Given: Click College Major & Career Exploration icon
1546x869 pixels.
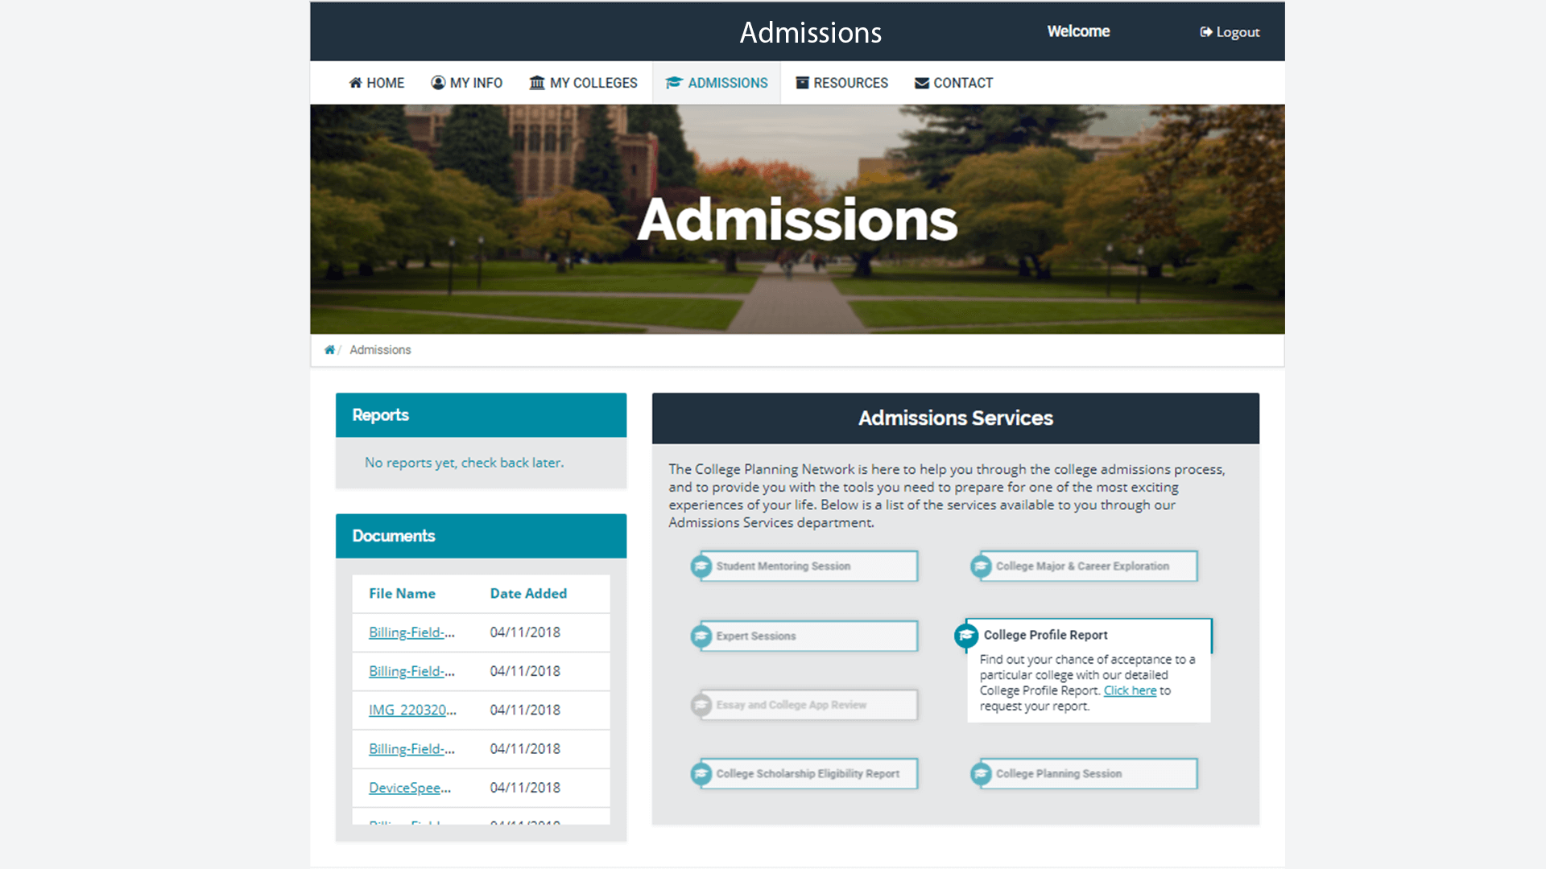Looking at the screenshot, I should (x=981, y=566).
